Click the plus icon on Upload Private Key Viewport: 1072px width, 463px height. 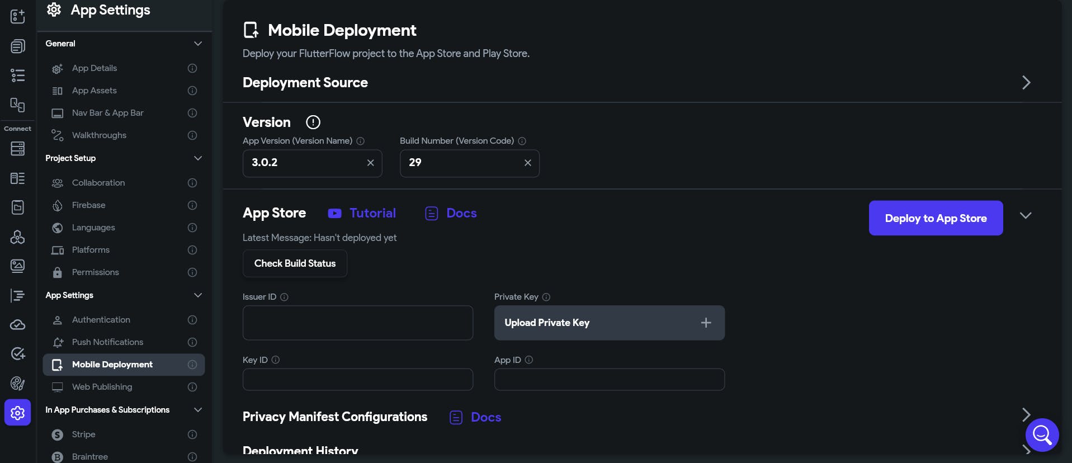coord(706,323)
